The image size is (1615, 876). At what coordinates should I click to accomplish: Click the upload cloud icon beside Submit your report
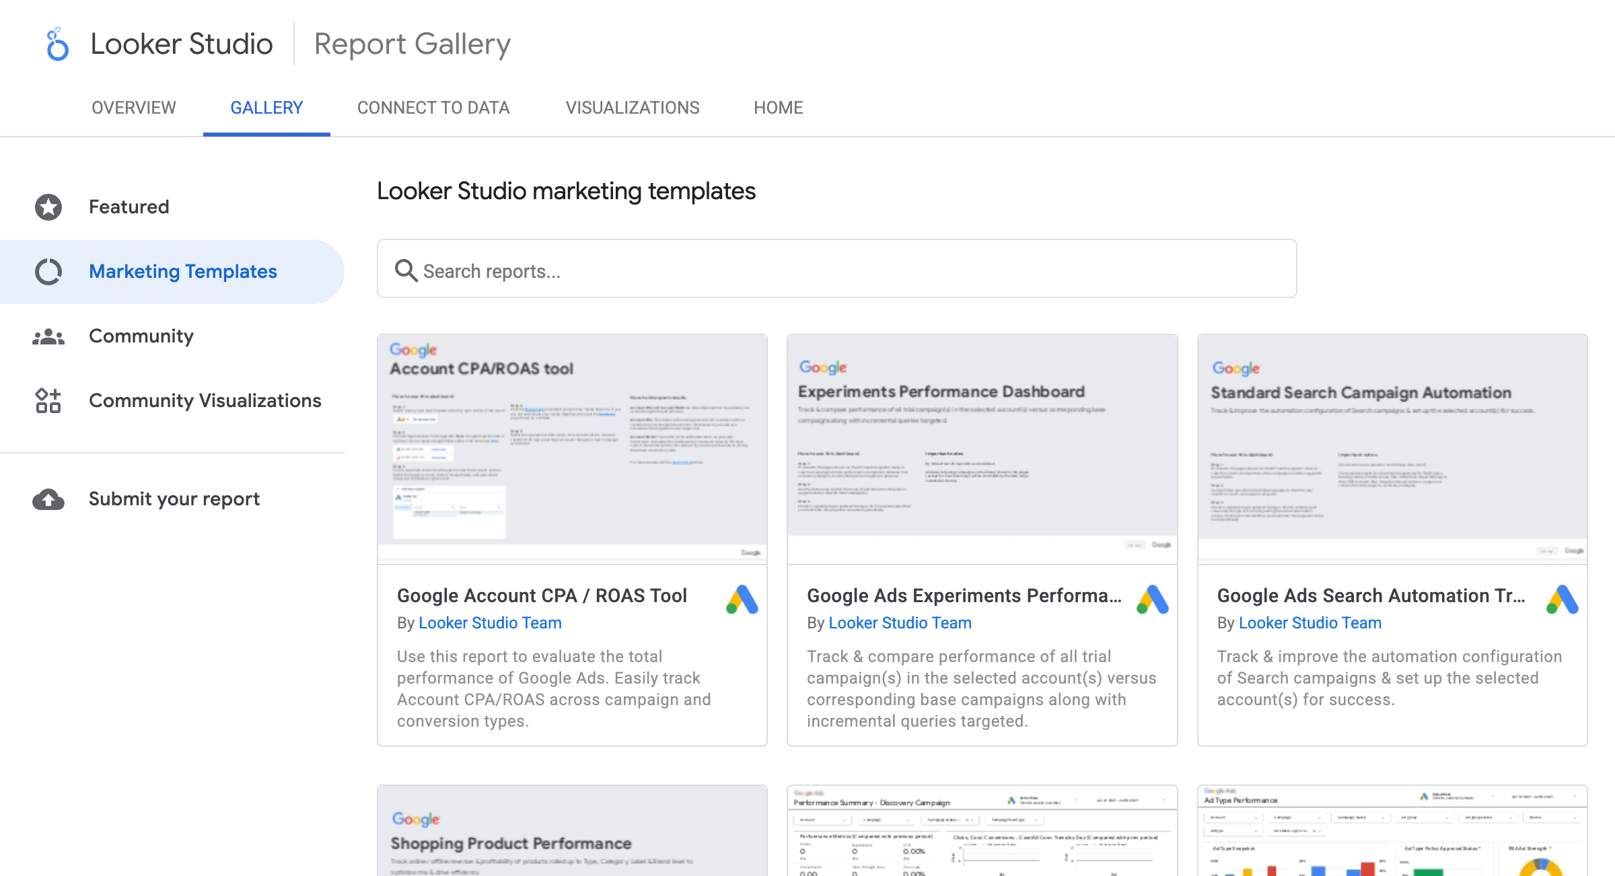coord(48,499)
